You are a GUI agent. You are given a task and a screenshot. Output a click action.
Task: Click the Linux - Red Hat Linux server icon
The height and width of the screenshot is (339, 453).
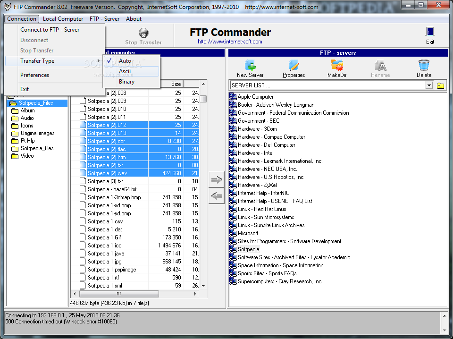tap(233, 209)
